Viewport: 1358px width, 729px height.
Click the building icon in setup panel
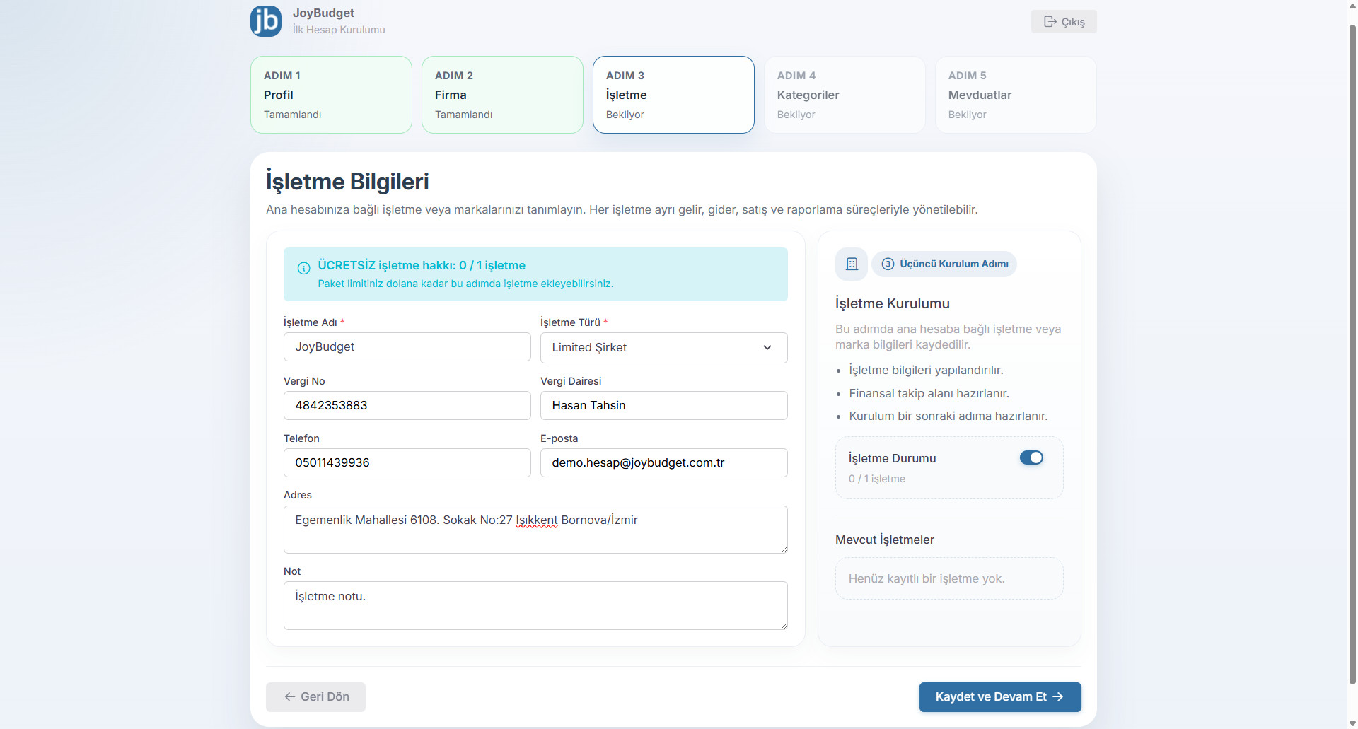[x=852, y=264]
